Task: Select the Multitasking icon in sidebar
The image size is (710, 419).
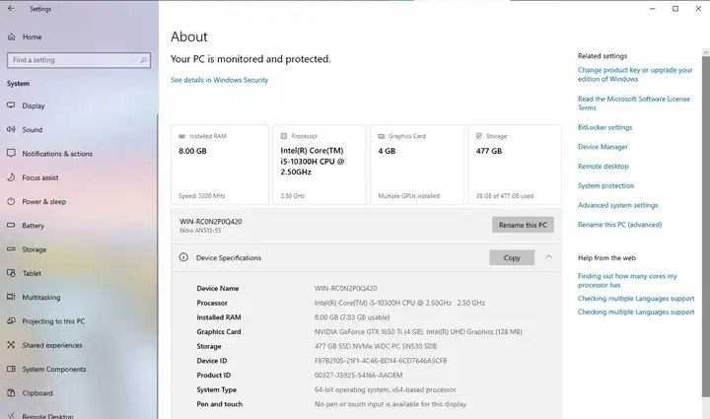Action: (x=11, y=298)
